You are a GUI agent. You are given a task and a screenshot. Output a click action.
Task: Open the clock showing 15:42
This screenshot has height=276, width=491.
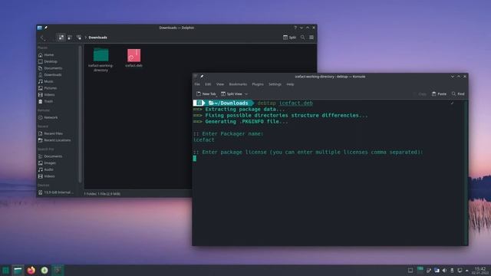[480, 271]
